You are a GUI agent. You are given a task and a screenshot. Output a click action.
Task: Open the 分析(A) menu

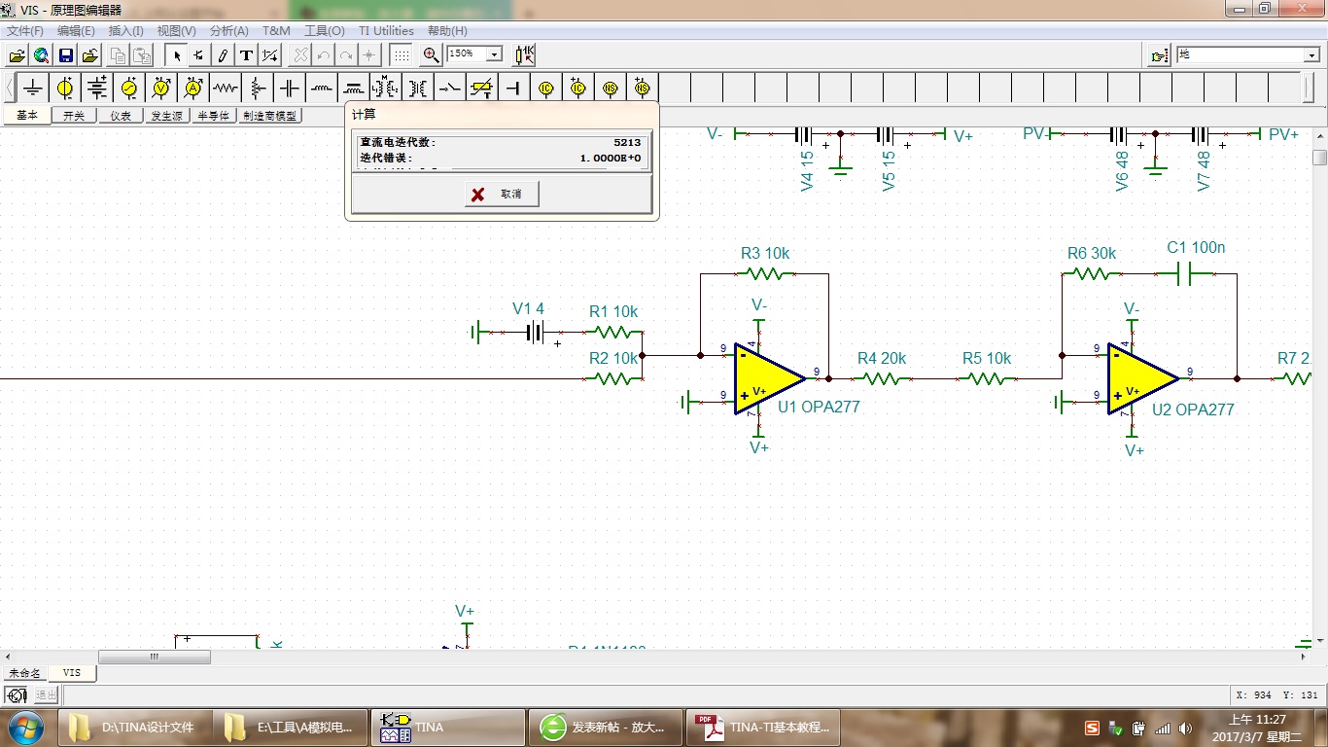pyautogui.click(x=229, y=31)
